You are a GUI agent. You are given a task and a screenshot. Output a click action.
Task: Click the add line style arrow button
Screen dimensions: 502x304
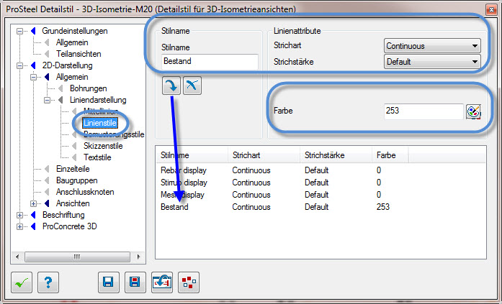click(x=171, y=86)
